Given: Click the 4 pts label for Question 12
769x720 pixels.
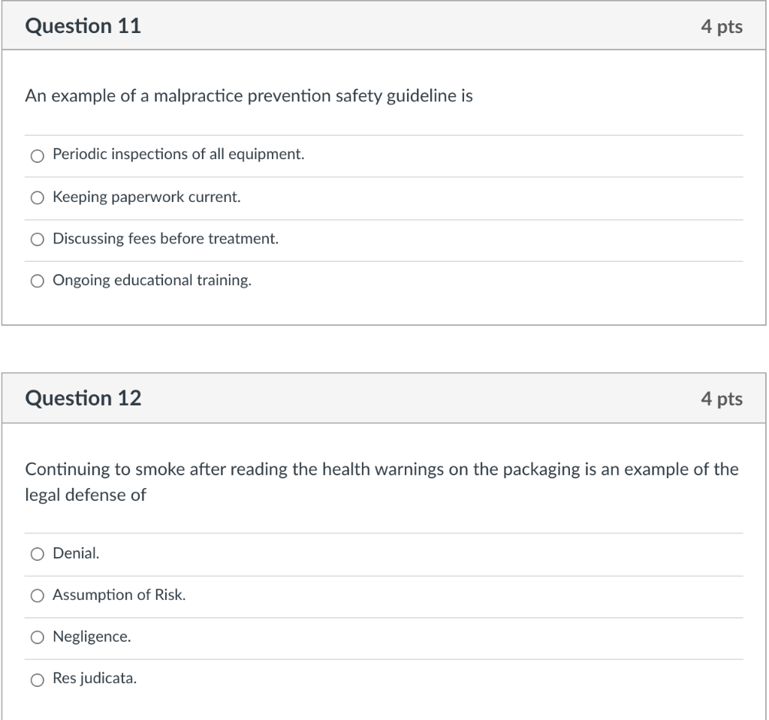Looking at the screenshot, I should pos(723,398).
